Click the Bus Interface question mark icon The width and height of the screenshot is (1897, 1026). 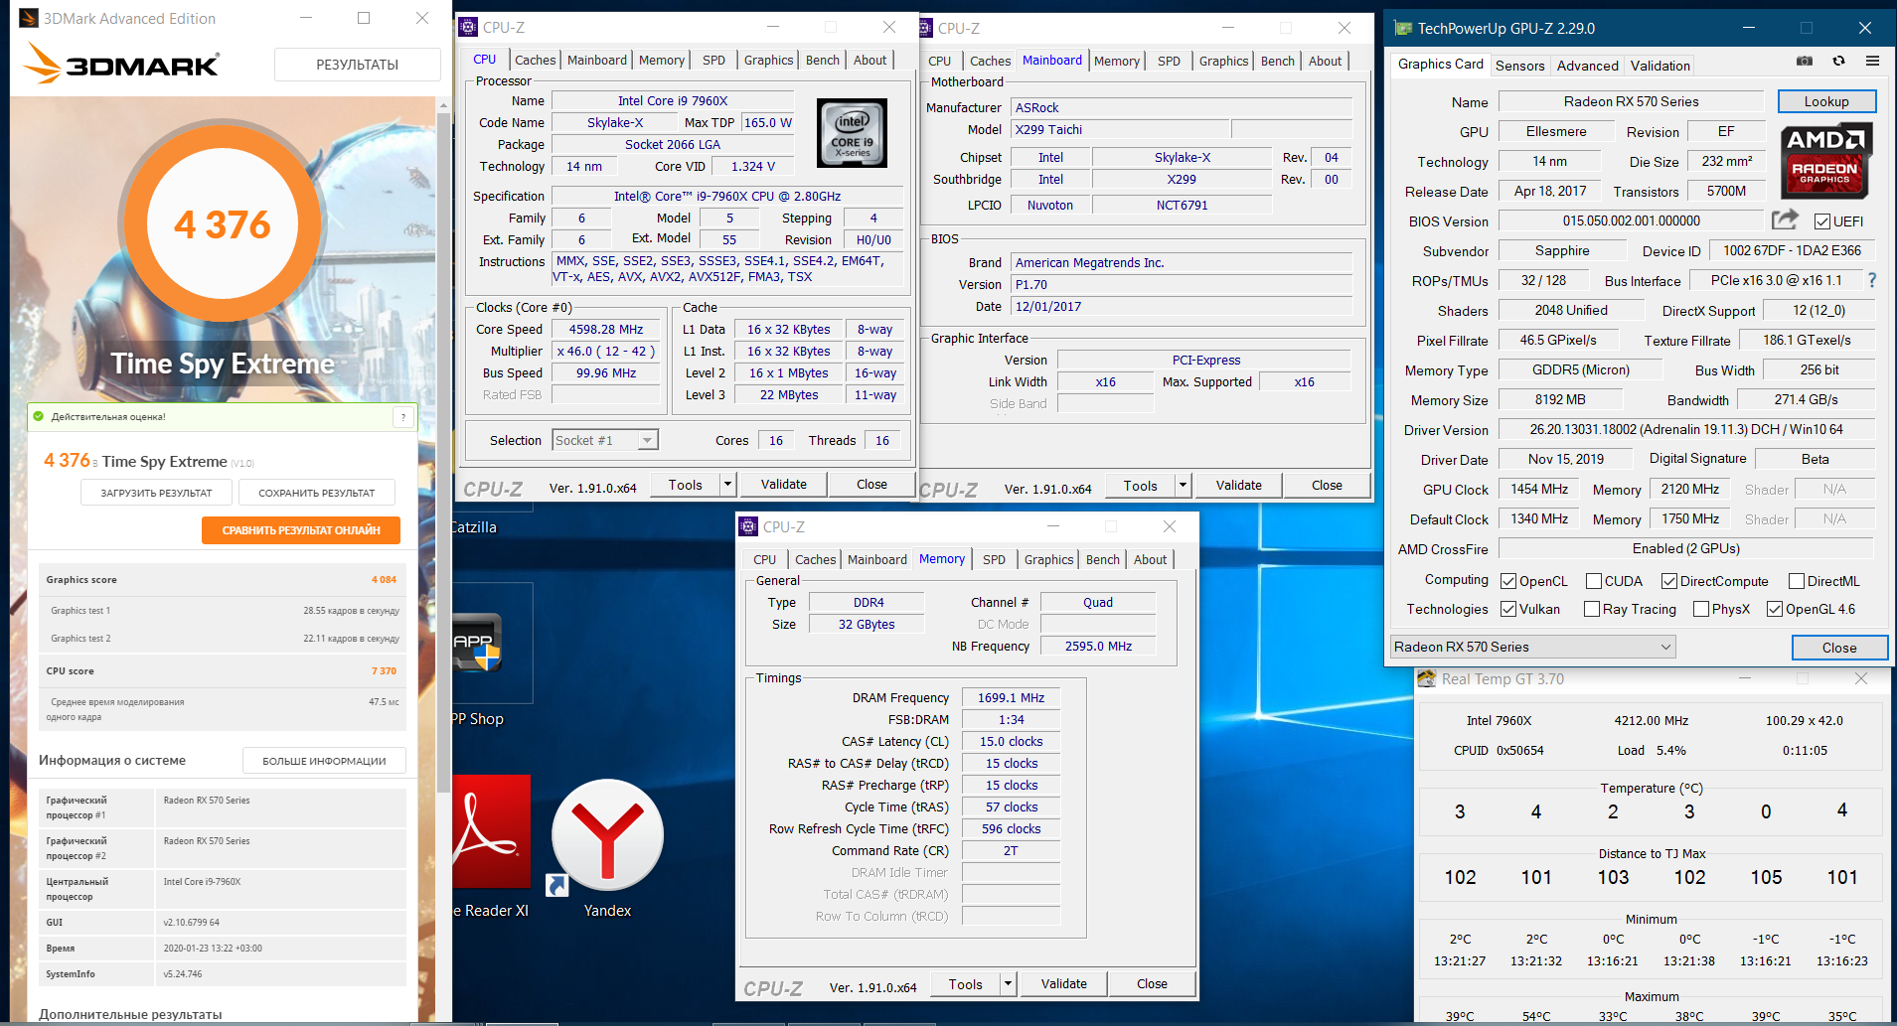coord(1872,280)
